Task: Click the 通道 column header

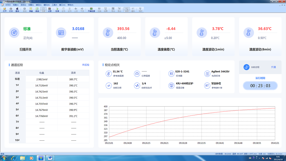Action: click(17, 73)
